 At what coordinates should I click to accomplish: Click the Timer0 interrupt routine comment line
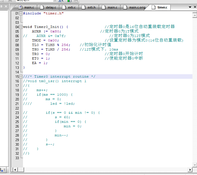(x=59, y=76)
